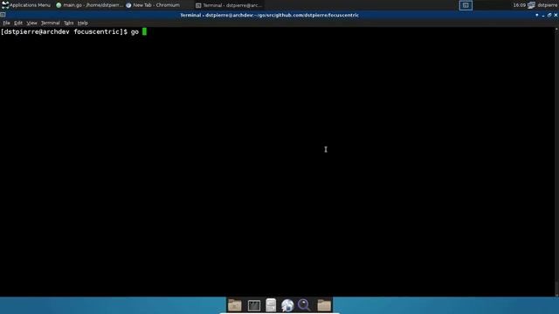Open the File menu in the terminal
The width and height of the screenshot is (559, 314).
(6, 23)
